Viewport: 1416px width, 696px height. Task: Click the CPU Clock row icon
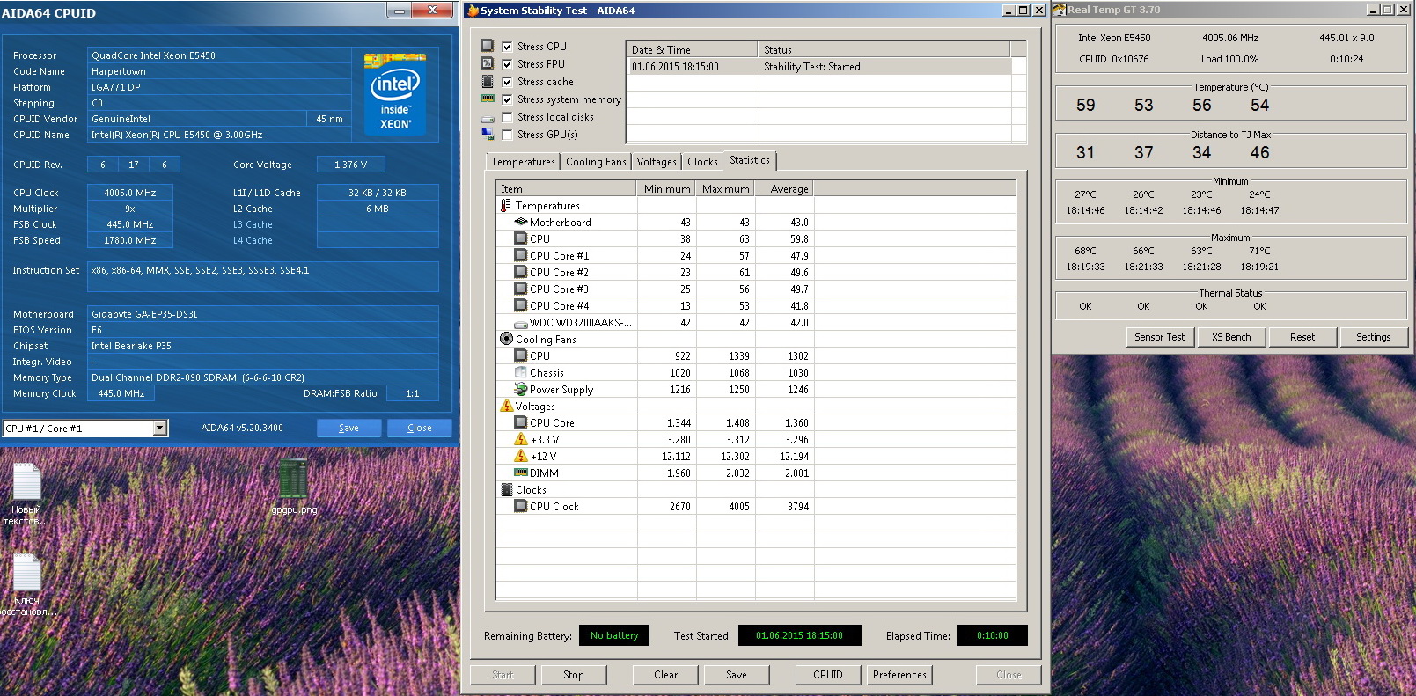click(x=520, y=506)
